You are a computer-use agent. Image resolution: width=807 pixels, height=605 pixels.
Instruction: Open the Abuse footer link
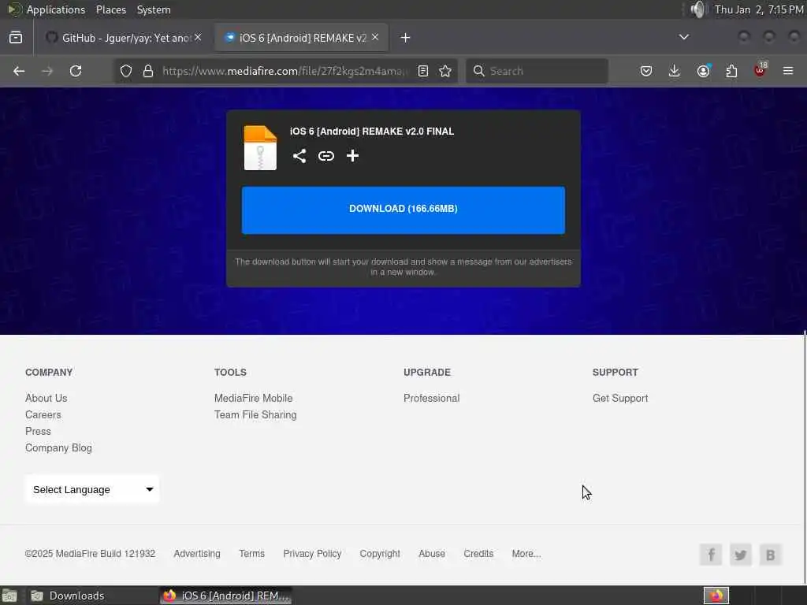pyautogui.click(x=432, y=554)
